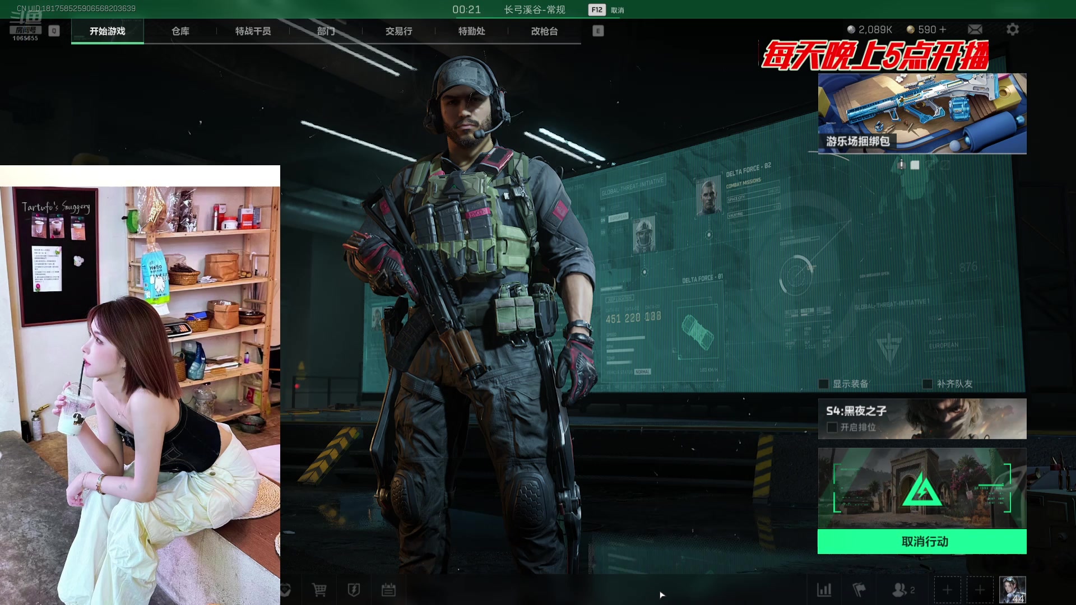
Task: Select the second banner page indicator
Action: tap(915, 165)
